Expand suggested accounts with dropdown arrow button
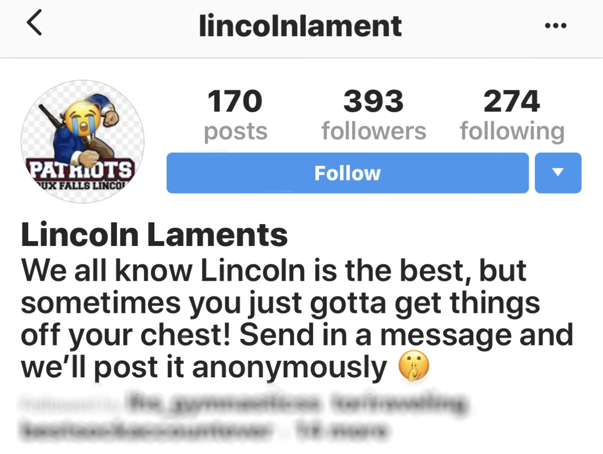This screenshot has height=454, width=603. click(558, 173)
